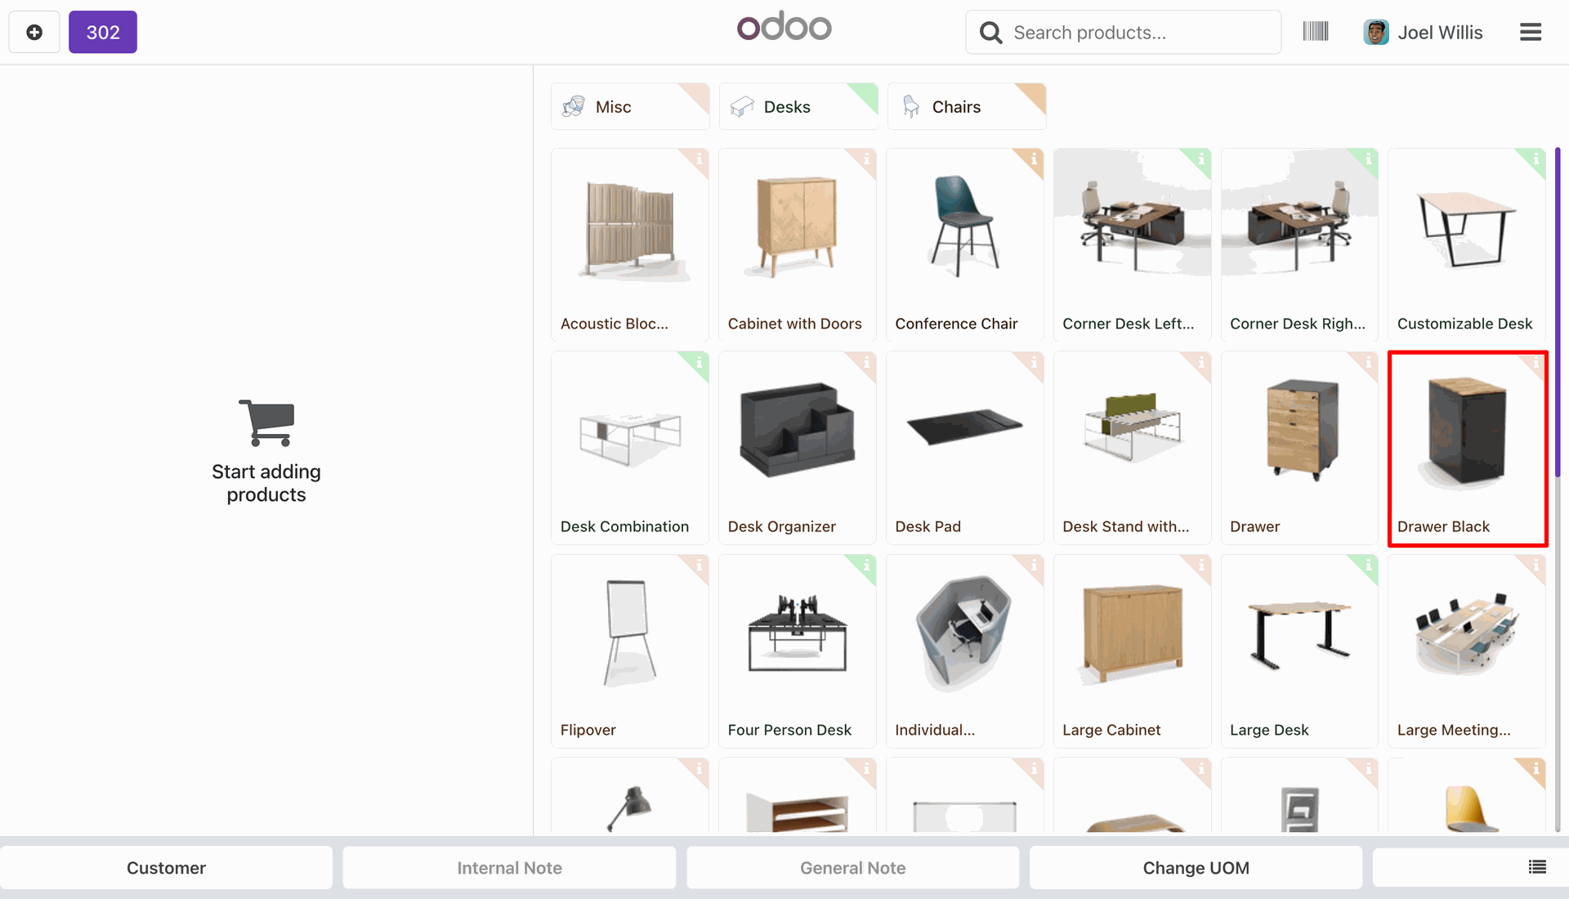Click the list icon in bottom bar
Screen dimensions: 1569x899
[1537, 867]
